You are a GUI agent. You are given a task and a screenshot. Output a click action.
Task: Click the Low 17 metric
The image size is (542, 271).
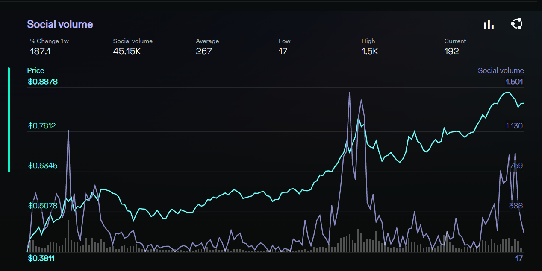[284, 47]
